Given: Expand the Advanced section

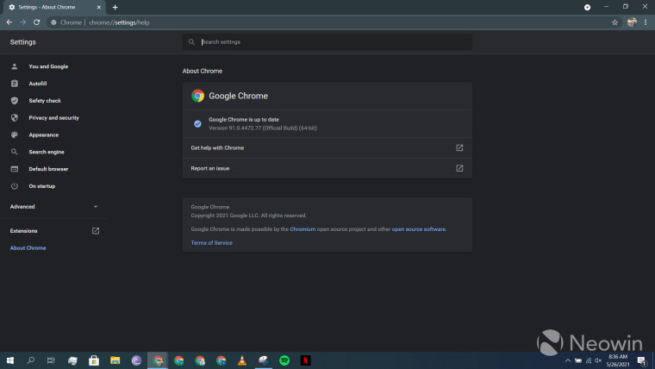Looking at the screenshot, I should pos(53,206).
